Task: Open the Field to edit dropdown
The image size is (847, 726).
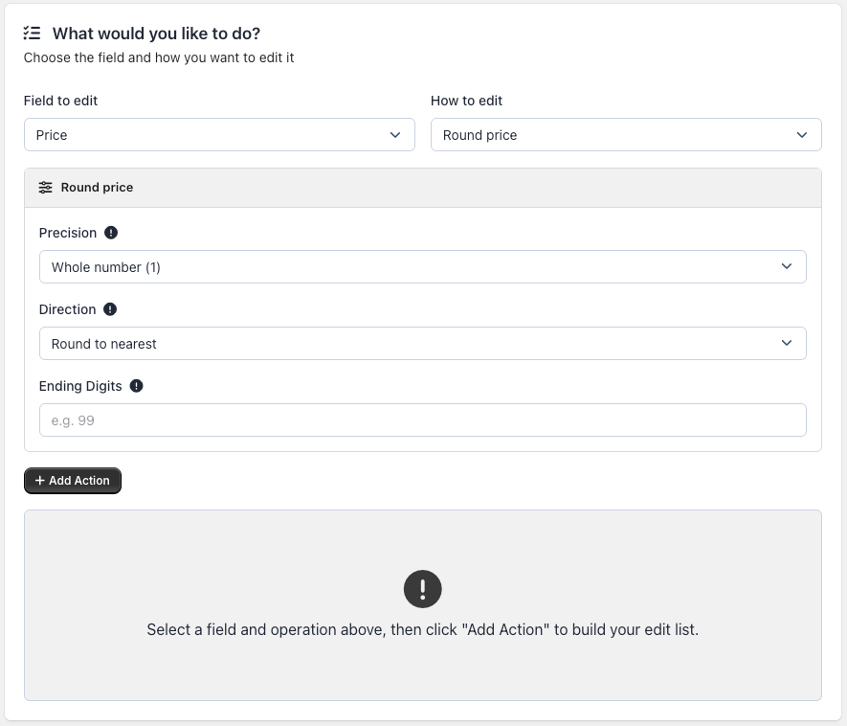Action: coord(219,135)
